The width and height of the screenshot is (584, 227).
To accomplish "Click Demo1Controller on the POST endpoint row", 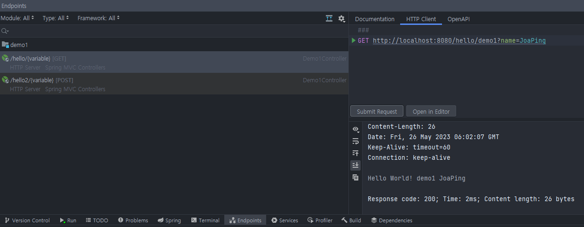I will (324, 80).
